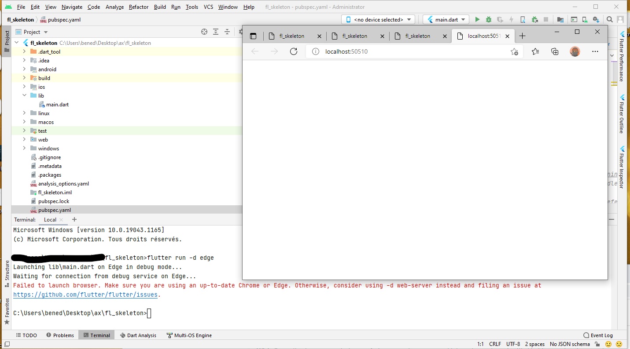Image resolution: width=630 pixels, height=349 pixels.
Task: Open the device selector dropdown
Action: tap(378, 19)
